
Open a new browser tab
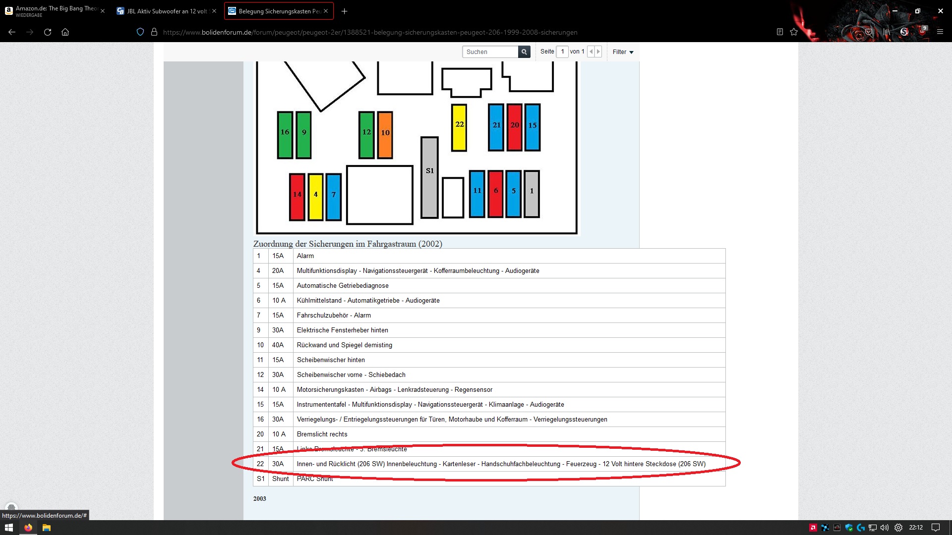click(x=345, y=11)
